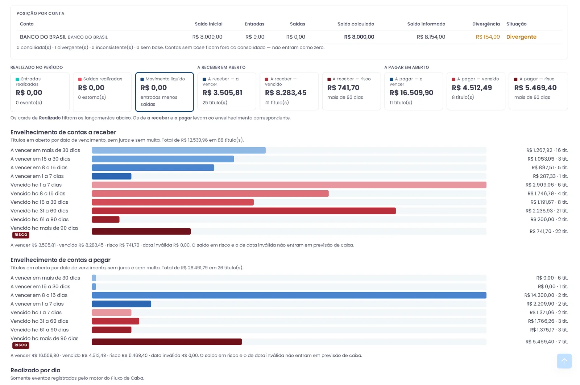
Task: Open the 'A receber — vencido' card
Action: tap(289, 91)
